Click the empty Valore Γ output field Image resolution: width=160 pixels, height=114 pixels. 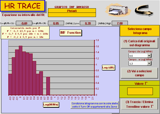point(140,91)
